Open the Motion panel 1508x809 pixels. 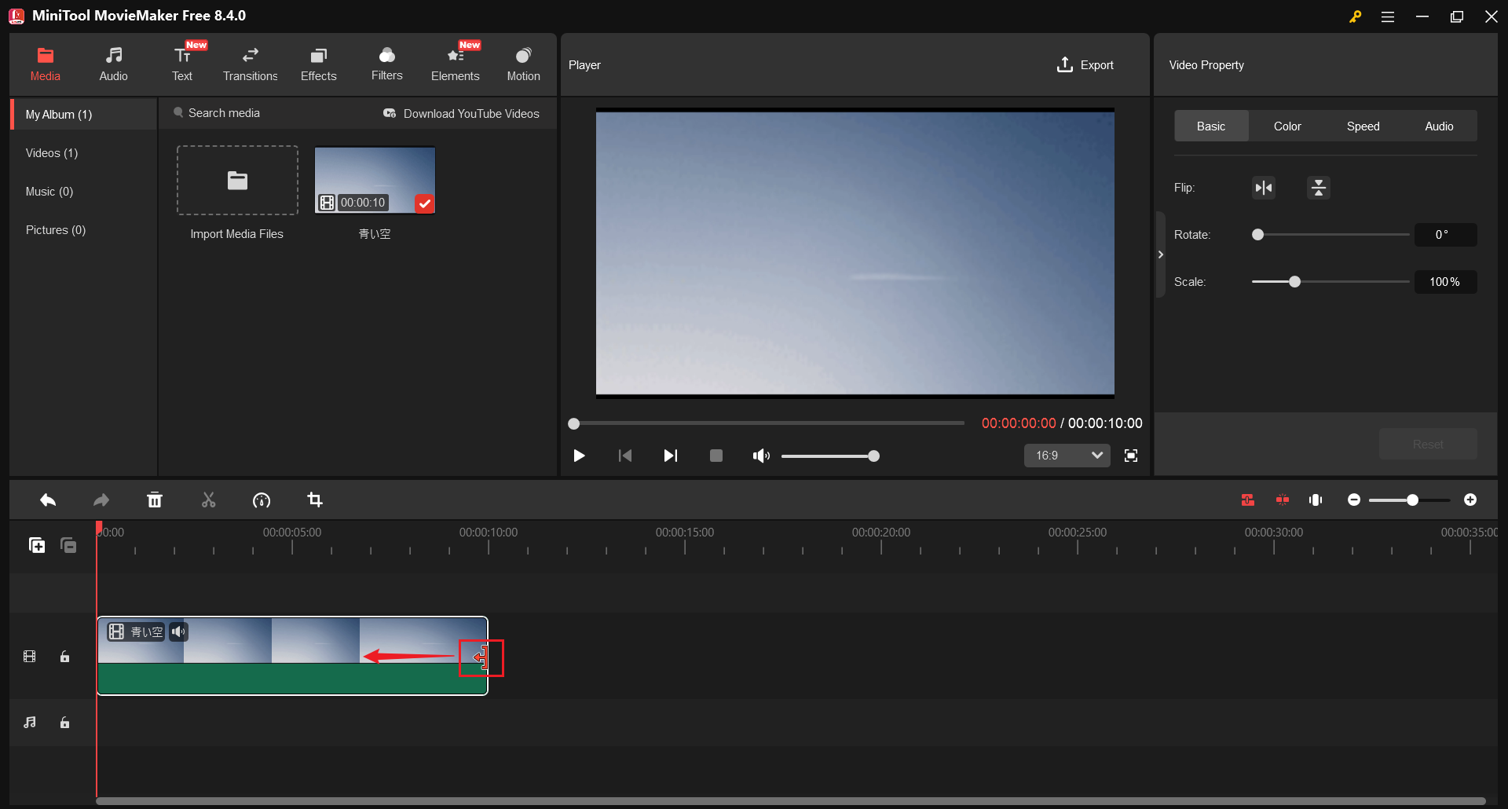[523, 63]
